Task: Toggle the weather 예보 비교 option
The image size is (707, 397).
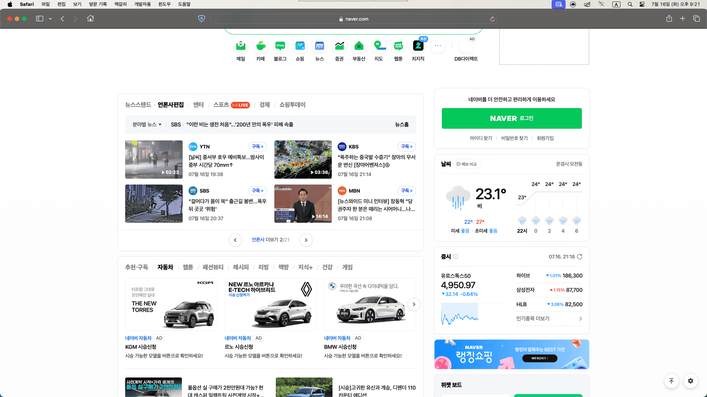Action: click(467, 164)
